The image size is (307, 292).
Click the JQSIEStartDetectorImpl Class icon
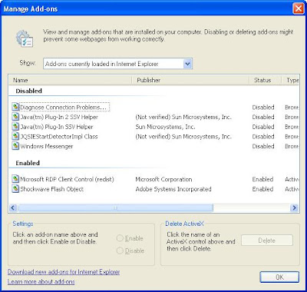tap(15, 136)
